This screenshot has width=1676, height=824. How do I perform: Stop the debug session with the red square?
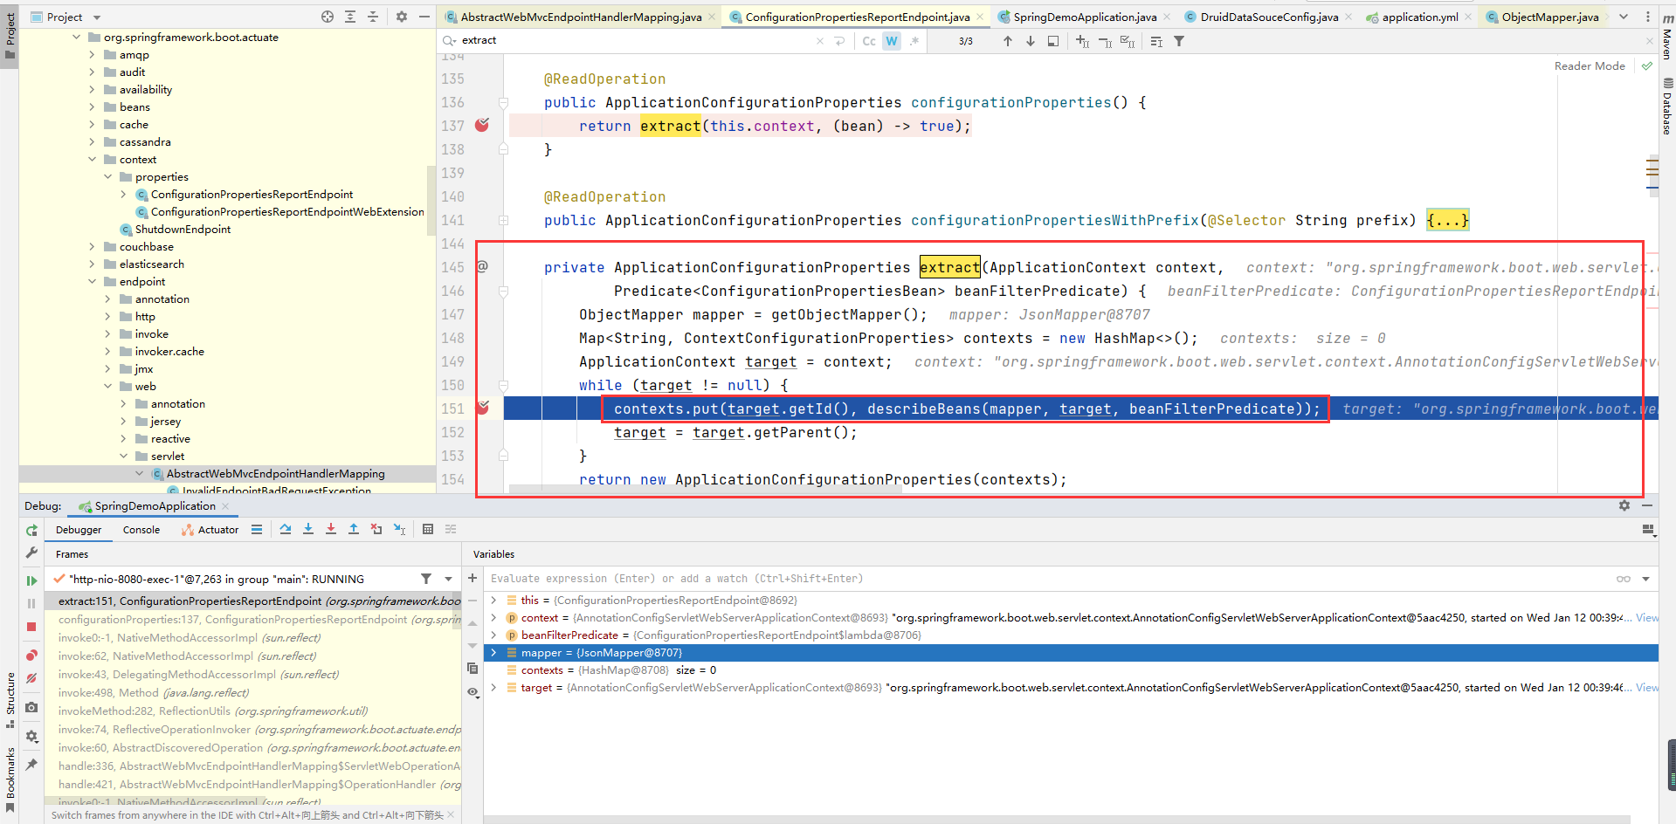31,627
